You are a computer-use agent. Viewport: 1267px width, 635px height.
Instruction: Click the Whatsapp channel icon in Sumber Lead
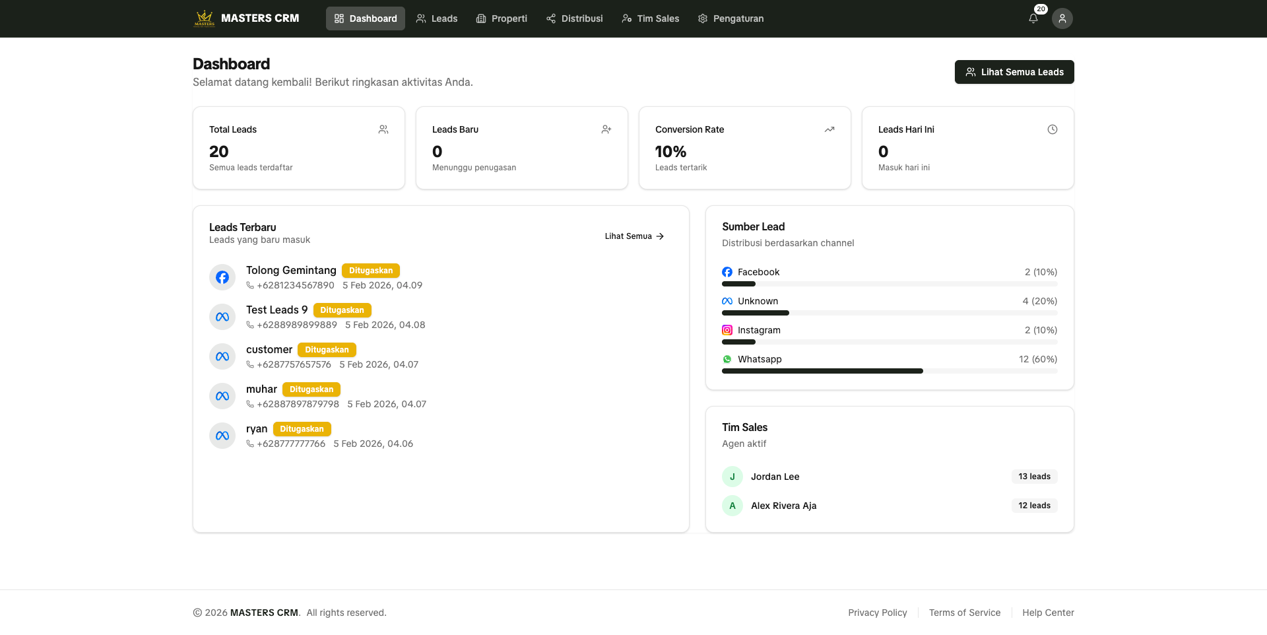tap(727, 359)
